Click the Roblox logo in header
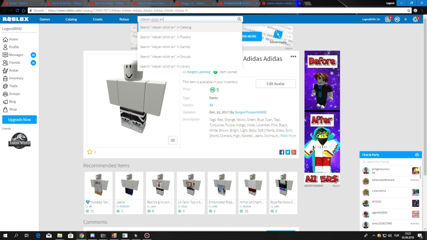427x240 pixels. coord(16,19)
